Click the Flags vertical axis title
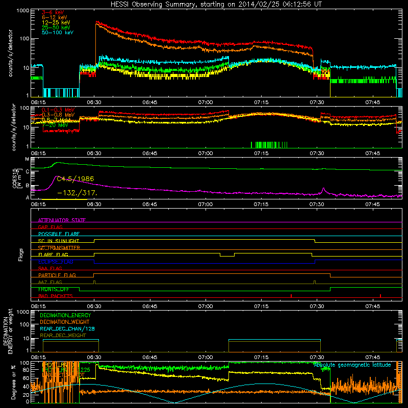 (20, 254)
